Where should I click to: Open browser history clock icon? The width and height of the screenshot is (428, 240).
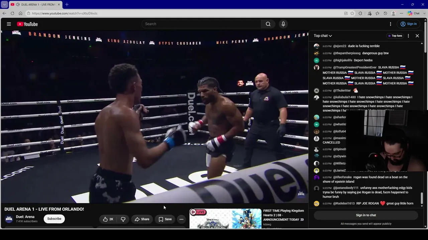[385, 13]
